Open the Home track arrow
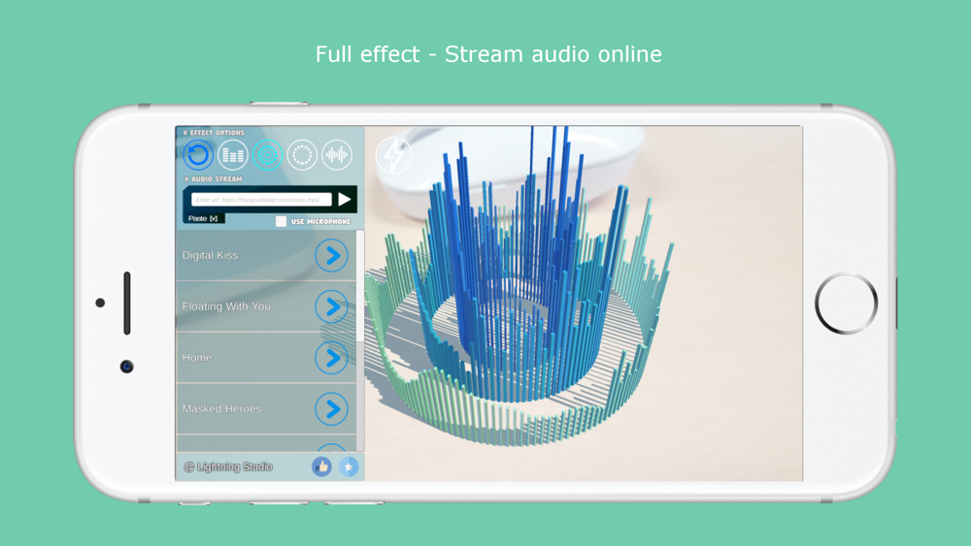This screenshot has width=971, height=546. coord(331,358)
